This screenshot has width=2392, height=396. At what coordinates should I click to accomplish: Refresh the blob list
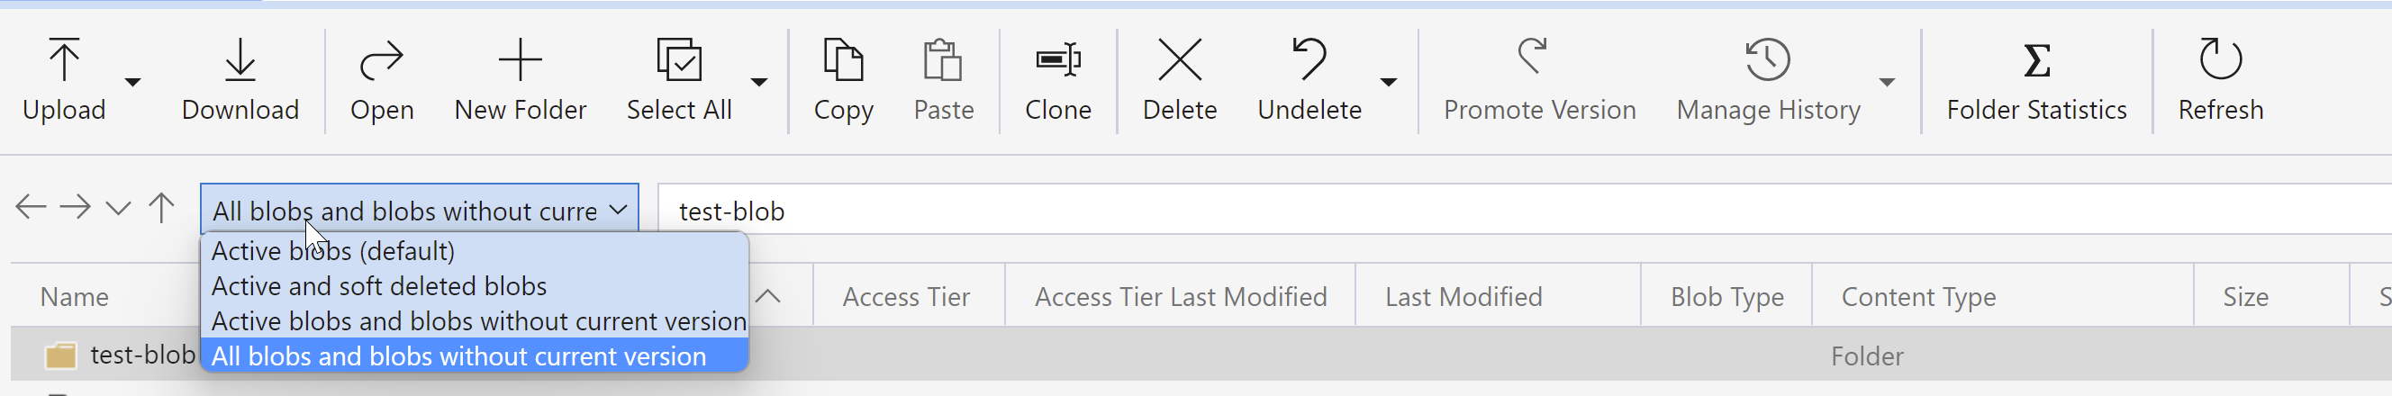point(2220,78)
